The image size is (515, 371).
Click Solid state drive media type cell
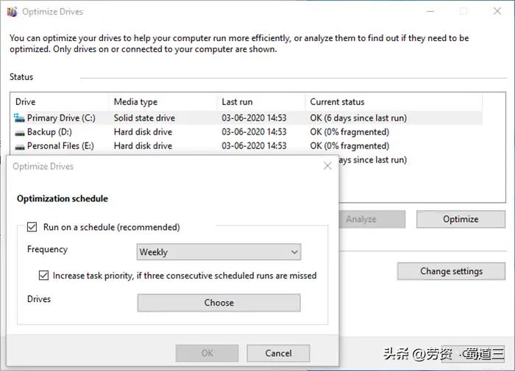point(144,118)
